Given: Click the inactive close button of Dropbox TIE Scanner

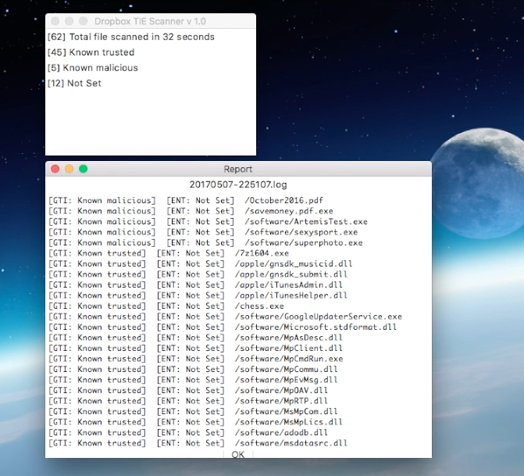Looking at the screenshot, I should [x=55, y=21].
